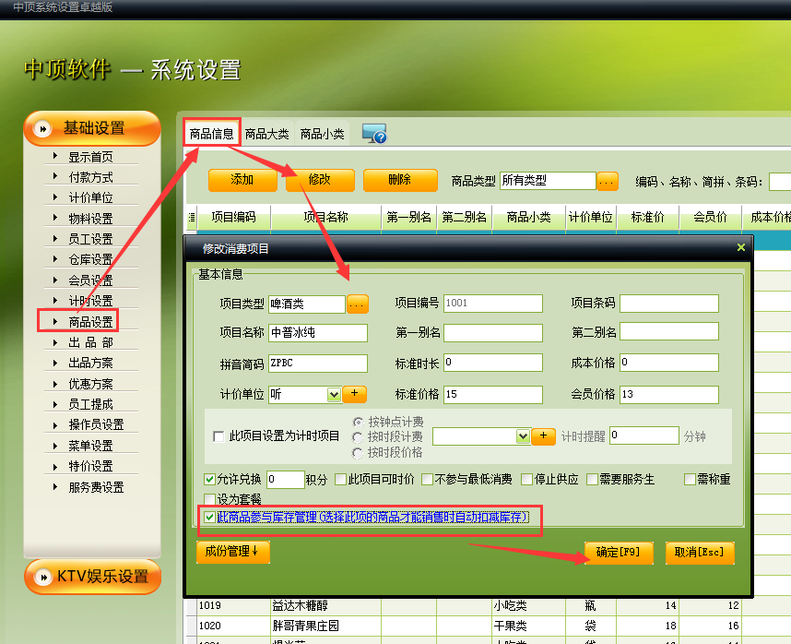Select 按钟点计费 radio button
Screen dimensions: 791x644
(x=358, y=422)
